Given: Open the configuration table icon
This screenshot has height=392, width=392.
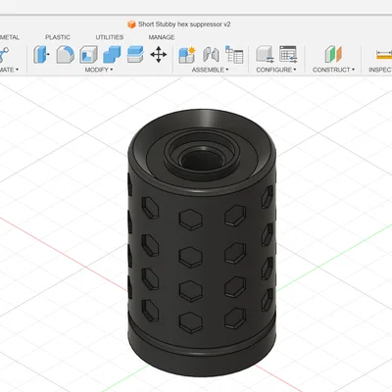Looking at the screenshot, I should pyautogui.click(x=288, y=54).
